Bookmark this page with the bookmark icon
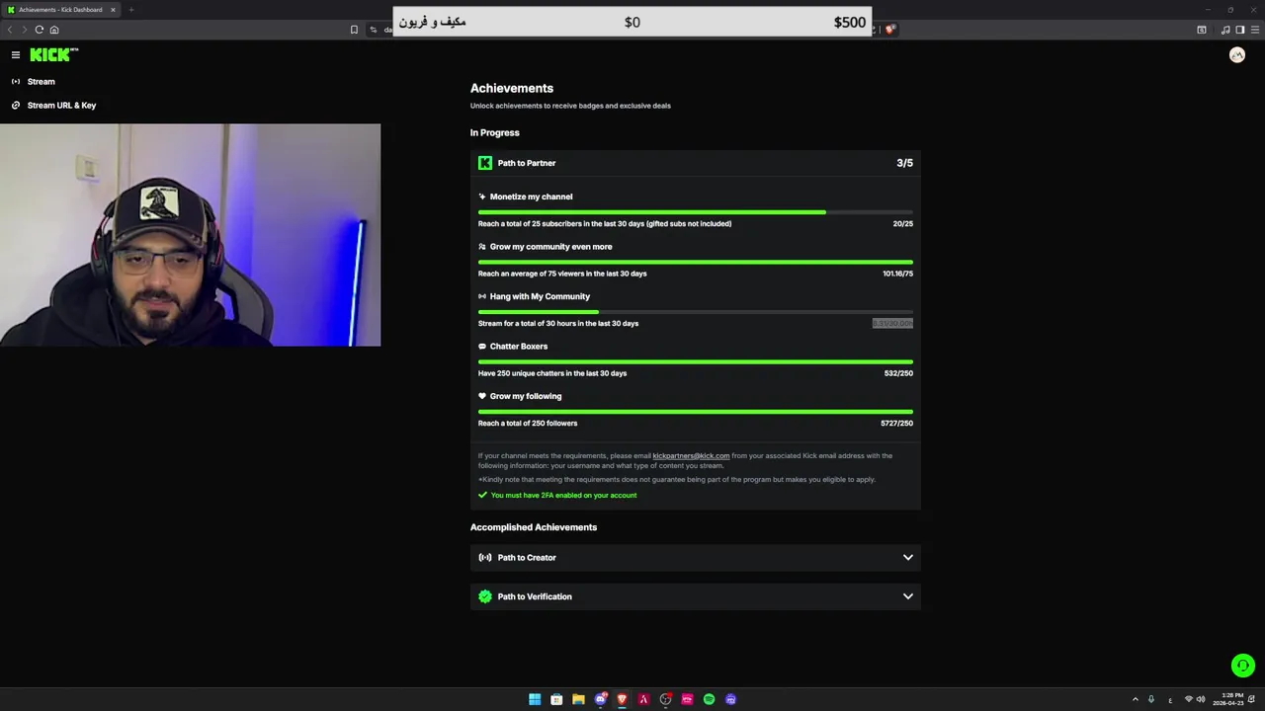The height and width of the screenshot is (711, 1265). [354, 30]
